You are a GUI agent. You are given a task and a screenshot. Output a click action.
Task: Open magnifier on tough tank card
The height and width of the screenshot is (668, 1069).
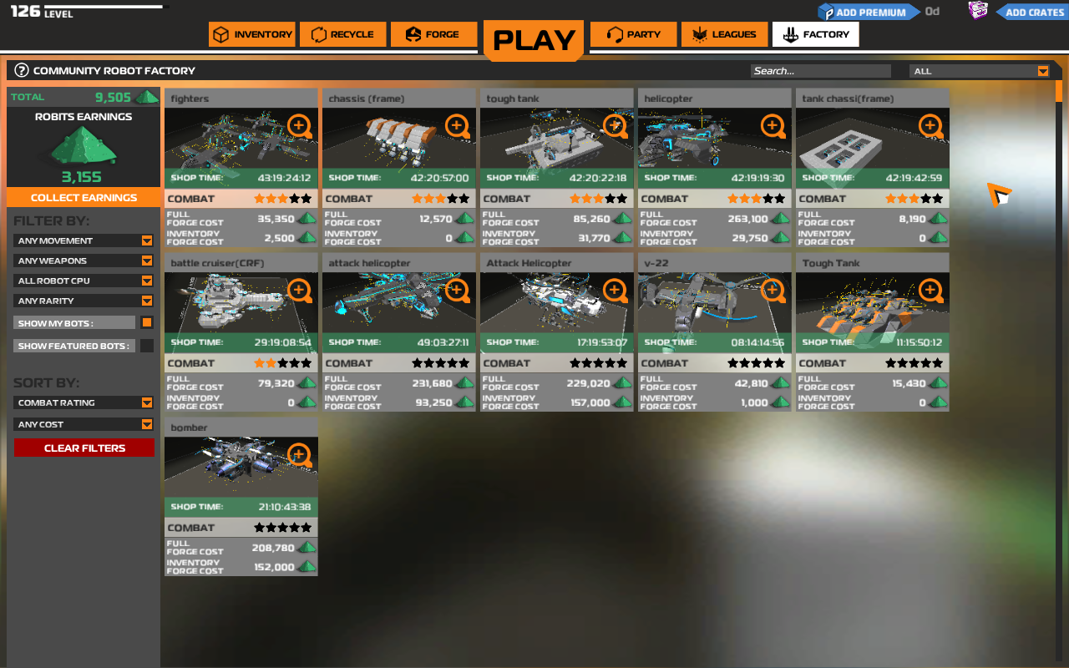[615, 126]
